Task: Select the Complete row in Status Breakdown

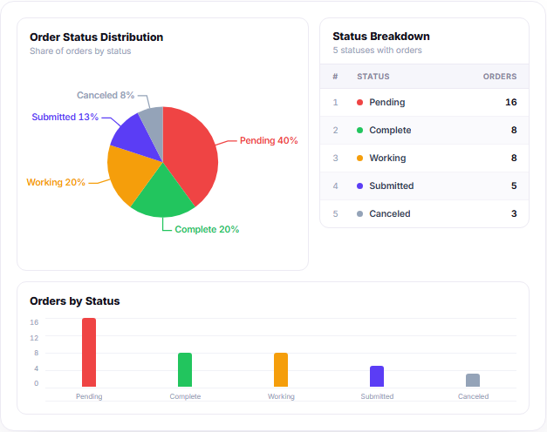Action: pos(424,131)
